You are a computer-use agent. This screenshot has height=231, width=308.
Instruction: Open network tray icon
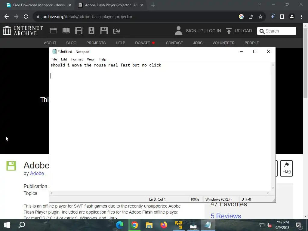pyautogui.click(x=262, y=225)
